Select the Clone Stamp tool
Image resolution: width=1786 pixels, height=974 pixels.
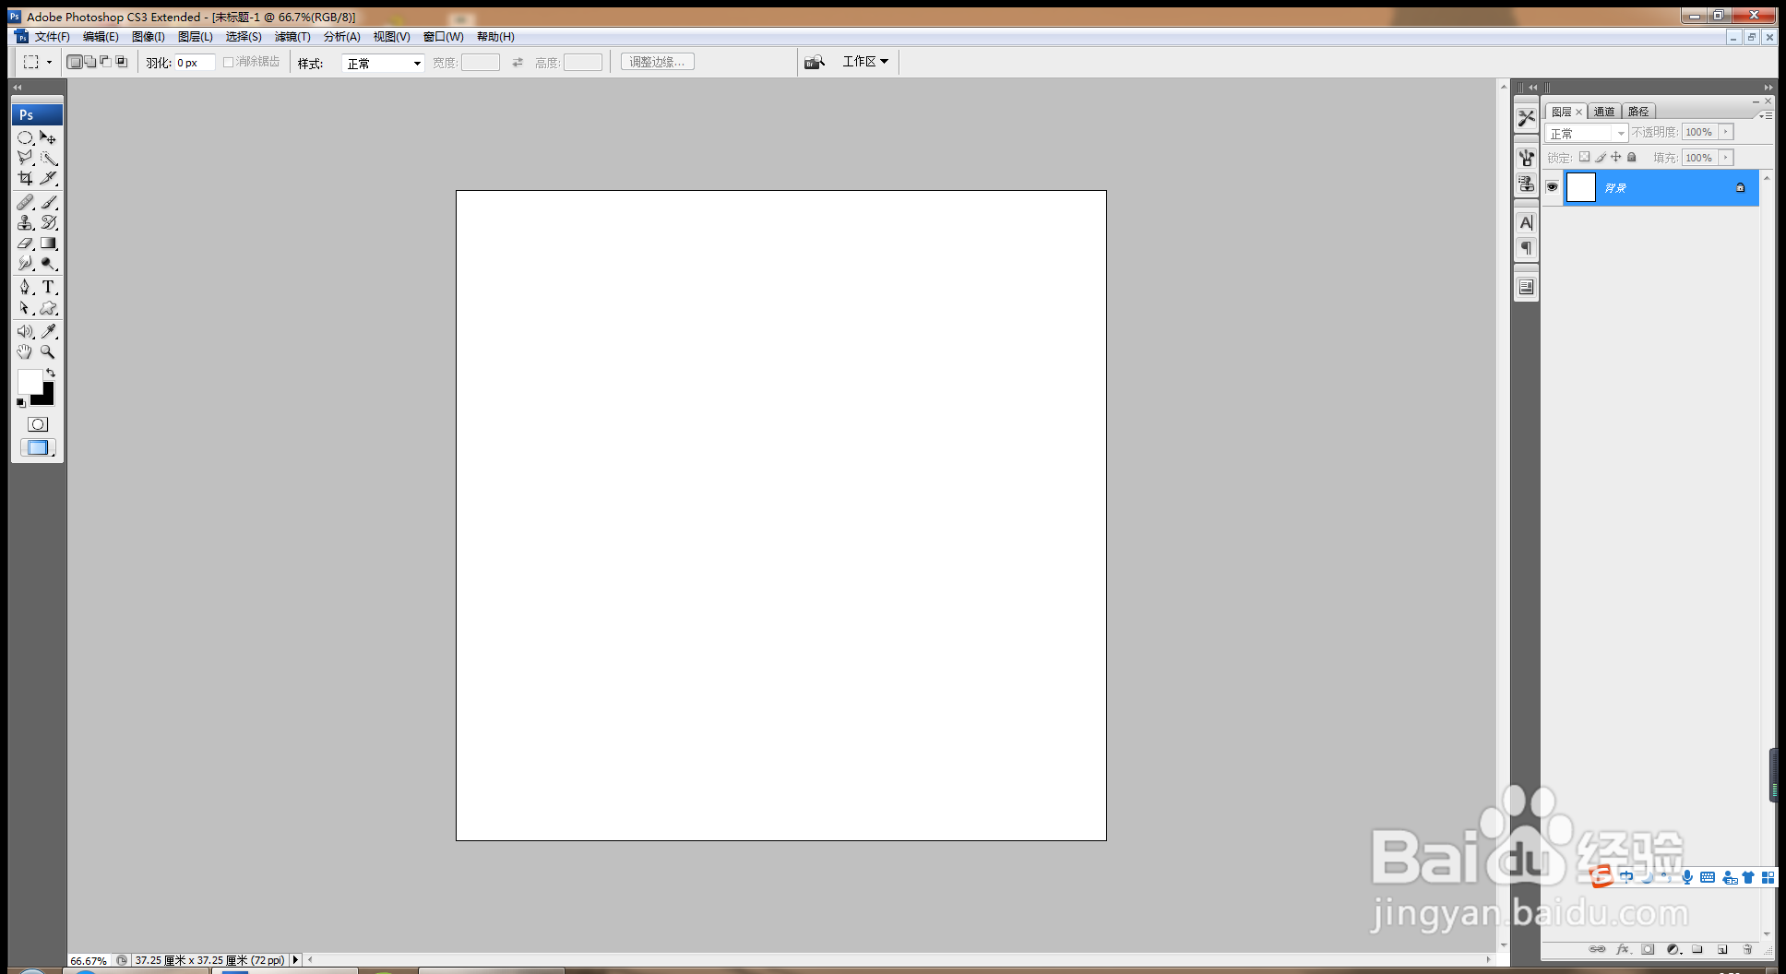coord(26,222)
